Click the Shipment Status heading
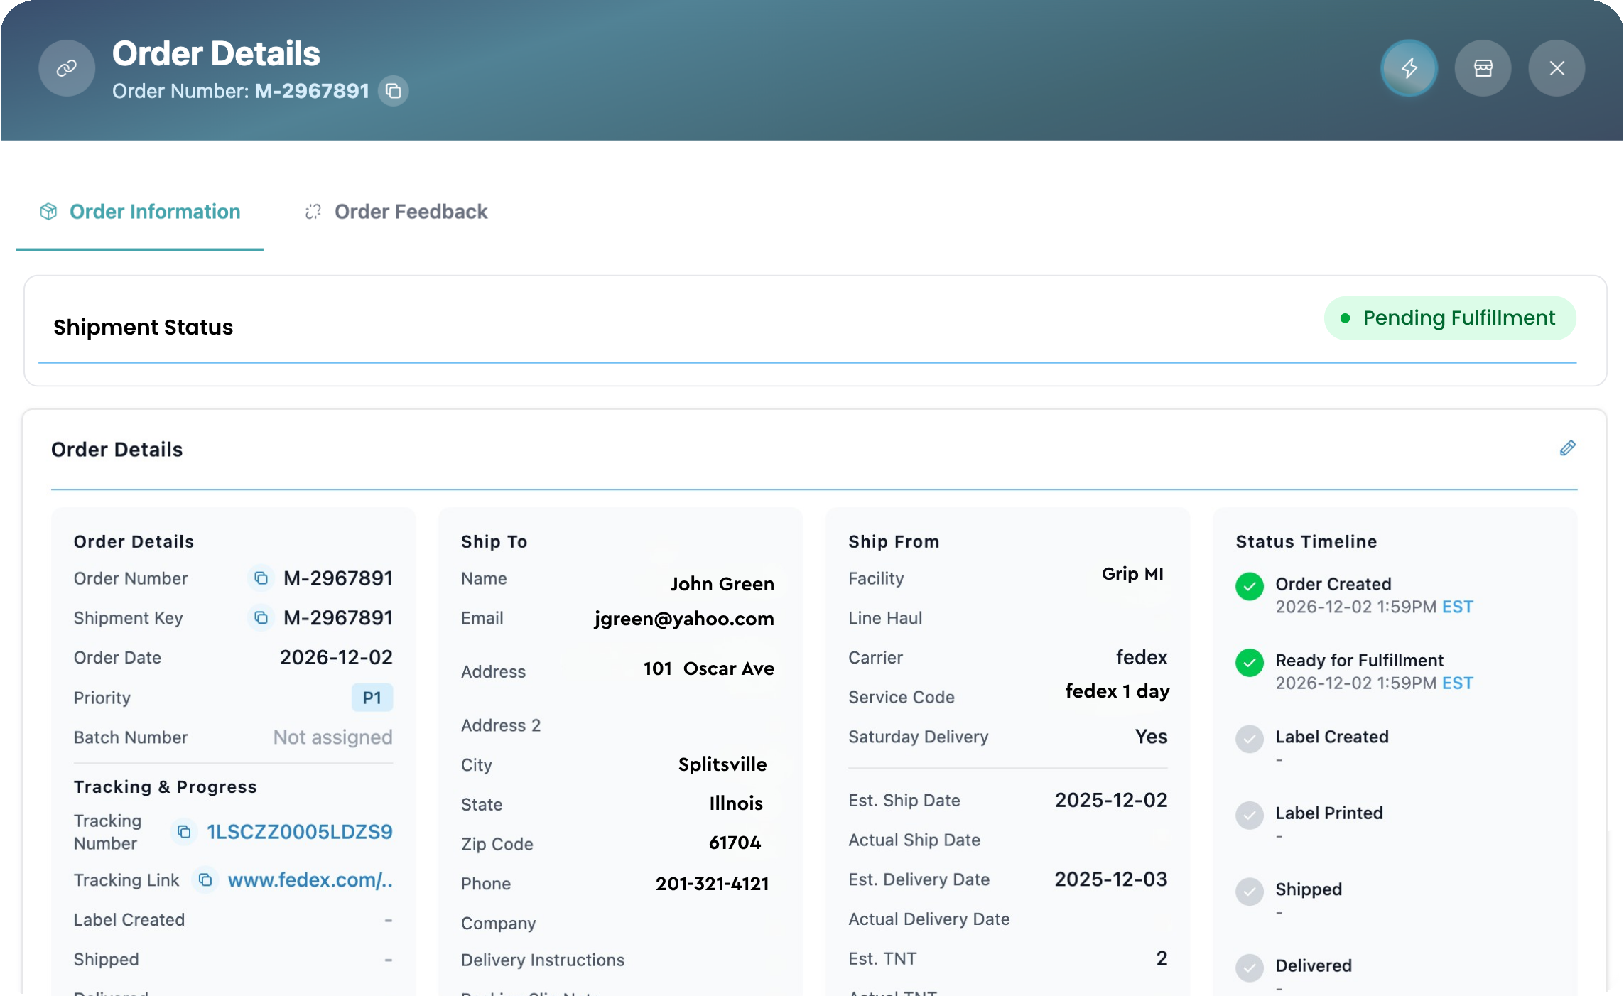Viewport: 1624px width, 996px height. point(143,328)
